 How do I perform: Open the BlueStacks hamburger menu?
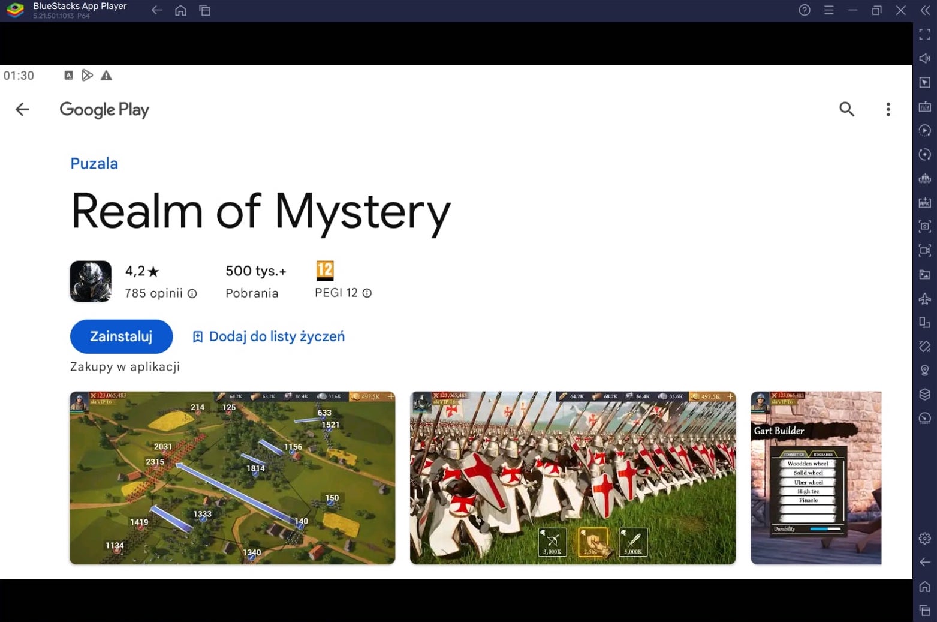click(x=828, y=10)
